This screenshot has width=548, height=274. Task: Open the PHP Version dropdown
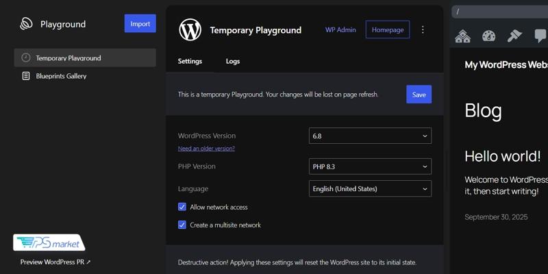(370, 166)
